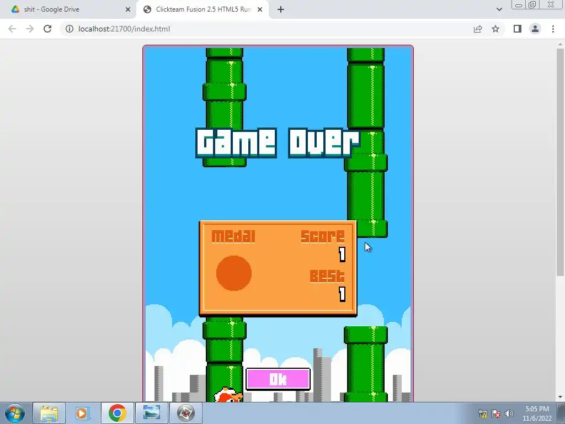Select the Clickteam Fusion 2.5 HTML5 tab
Image resolution: width=565 pixels, height=424 pixels.
click(203, 9)
